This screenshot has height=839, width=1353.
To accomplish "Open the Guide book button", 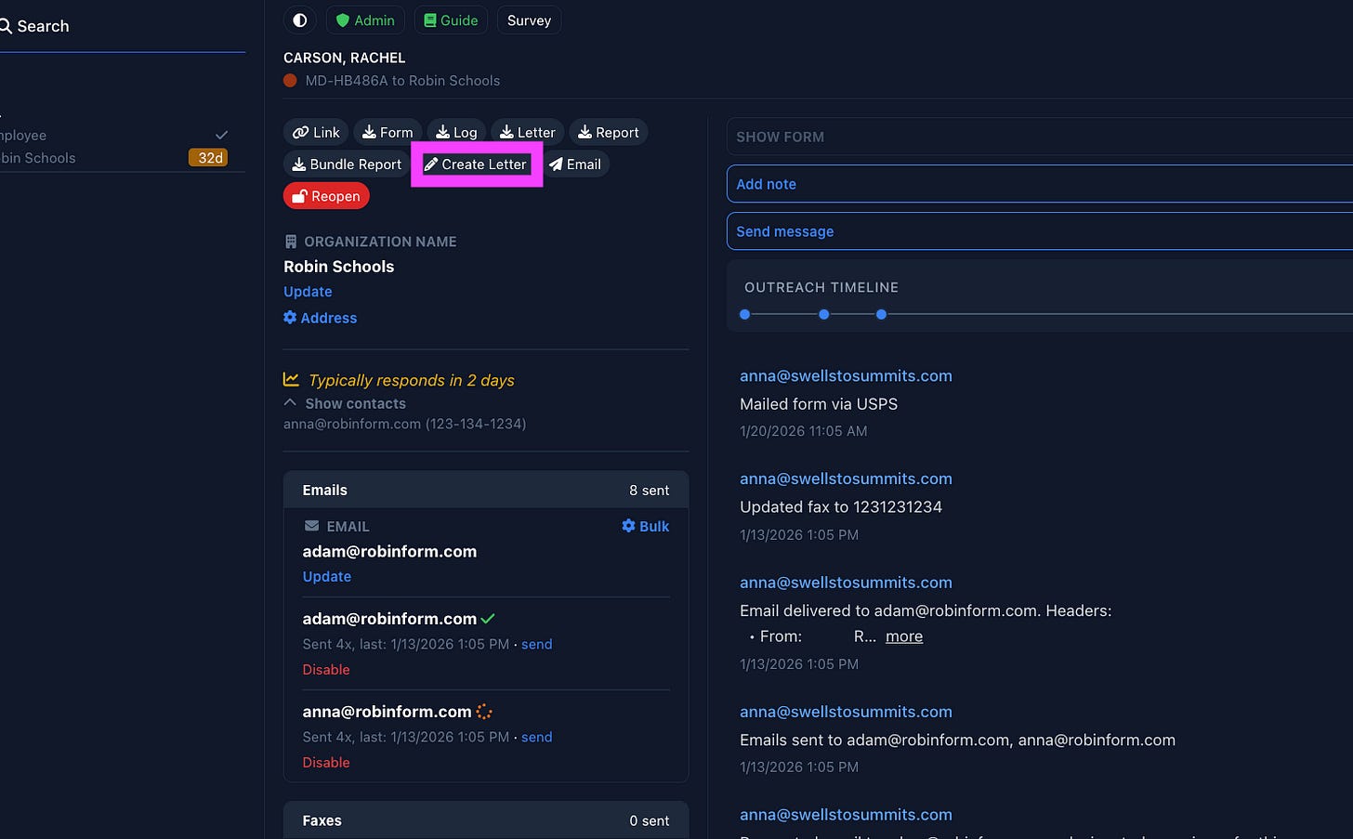I will pyautogui.click(x=451, y=20).
